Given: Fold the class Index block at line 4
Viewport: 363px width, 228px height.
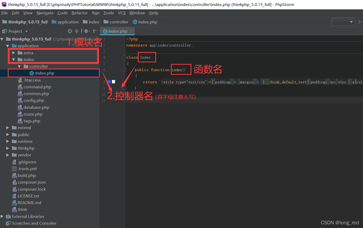Looking at the screenshot, I should coord(124,57).
